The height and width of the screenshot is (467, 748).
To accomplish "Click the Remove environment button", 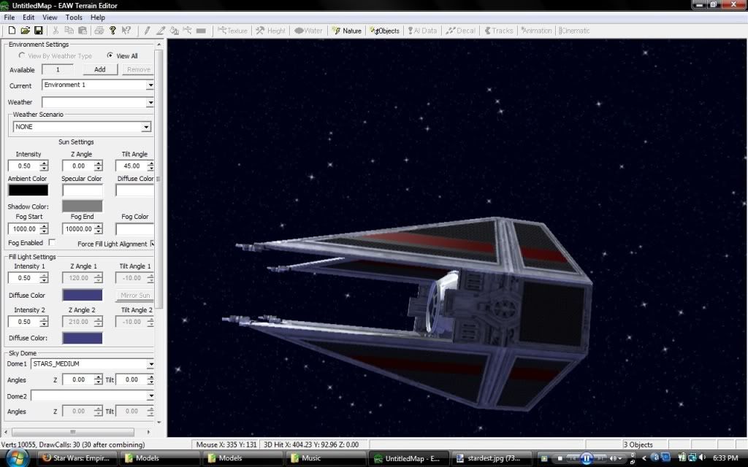I will pyautogui.click(x=138, y=69).
